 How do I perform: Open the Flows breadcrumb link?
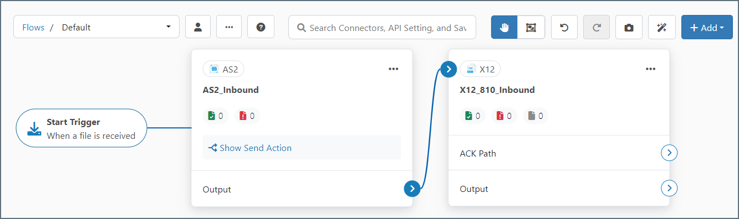pos(33,27)
